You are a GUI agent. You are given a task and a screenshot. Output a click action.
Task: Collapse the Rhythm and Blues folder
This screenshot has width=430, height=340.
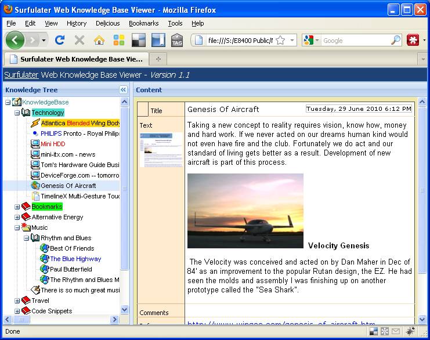(x=26, y=238)
